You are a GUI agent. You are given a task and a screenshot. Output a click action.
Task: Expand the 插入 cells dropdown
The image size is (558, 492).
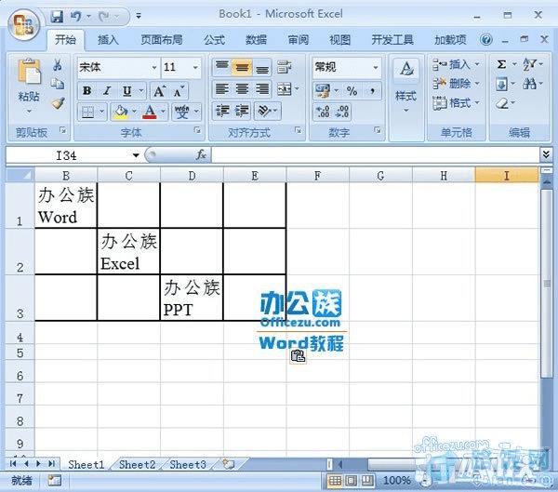pyautogui.click(x=478, y=65)
